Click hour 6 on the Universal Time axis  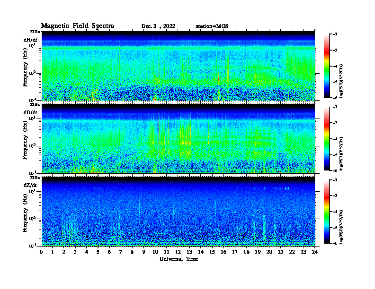109,252
